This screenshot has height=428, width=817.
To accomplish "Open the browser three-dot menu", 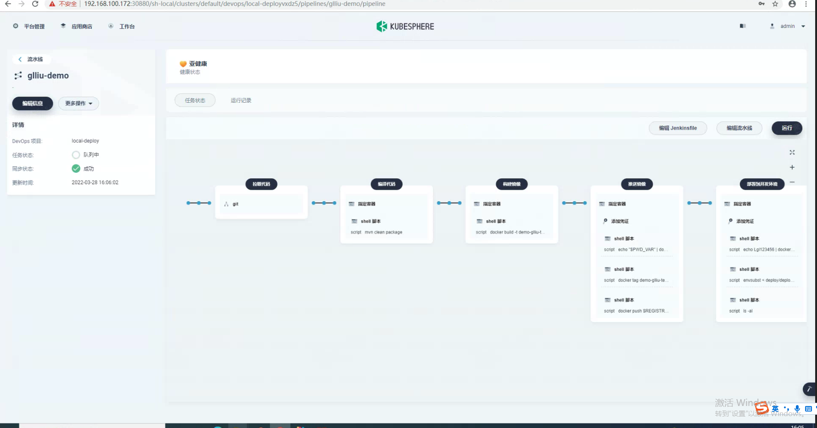I will (806, 4).
